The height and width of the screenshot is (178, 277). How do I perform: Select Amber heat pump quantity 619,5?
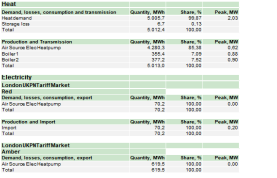(x=158, y=164)
